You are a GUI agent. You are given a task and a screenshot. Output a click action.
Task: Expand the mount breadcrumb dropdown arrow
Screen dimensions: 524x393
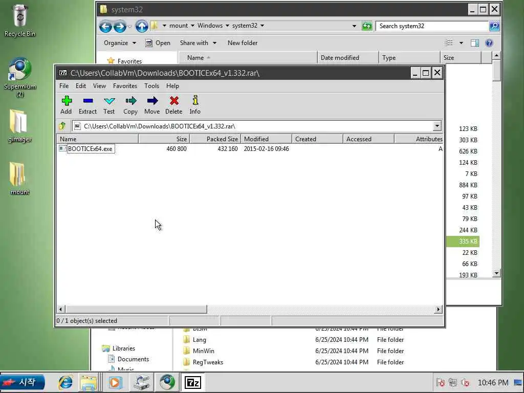click(192, 26)
